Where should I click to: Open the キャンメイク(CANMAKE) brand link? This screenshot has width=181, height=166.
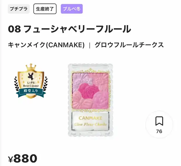[46, 45]
